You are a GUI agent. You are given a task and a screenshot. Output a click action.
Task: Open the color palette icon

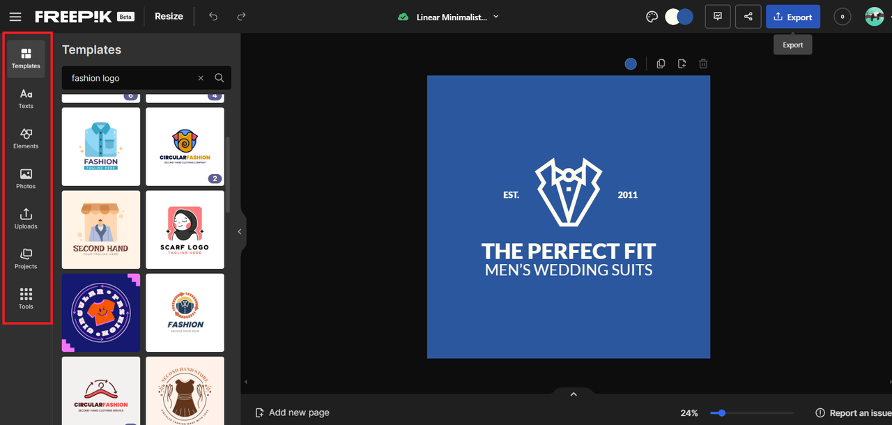652,17
